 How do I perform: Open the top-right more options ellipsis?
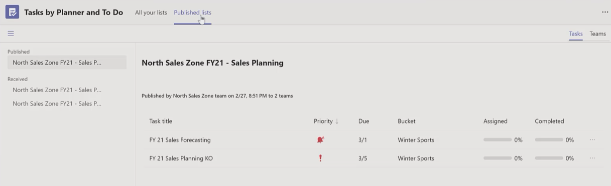coord(605,12)
